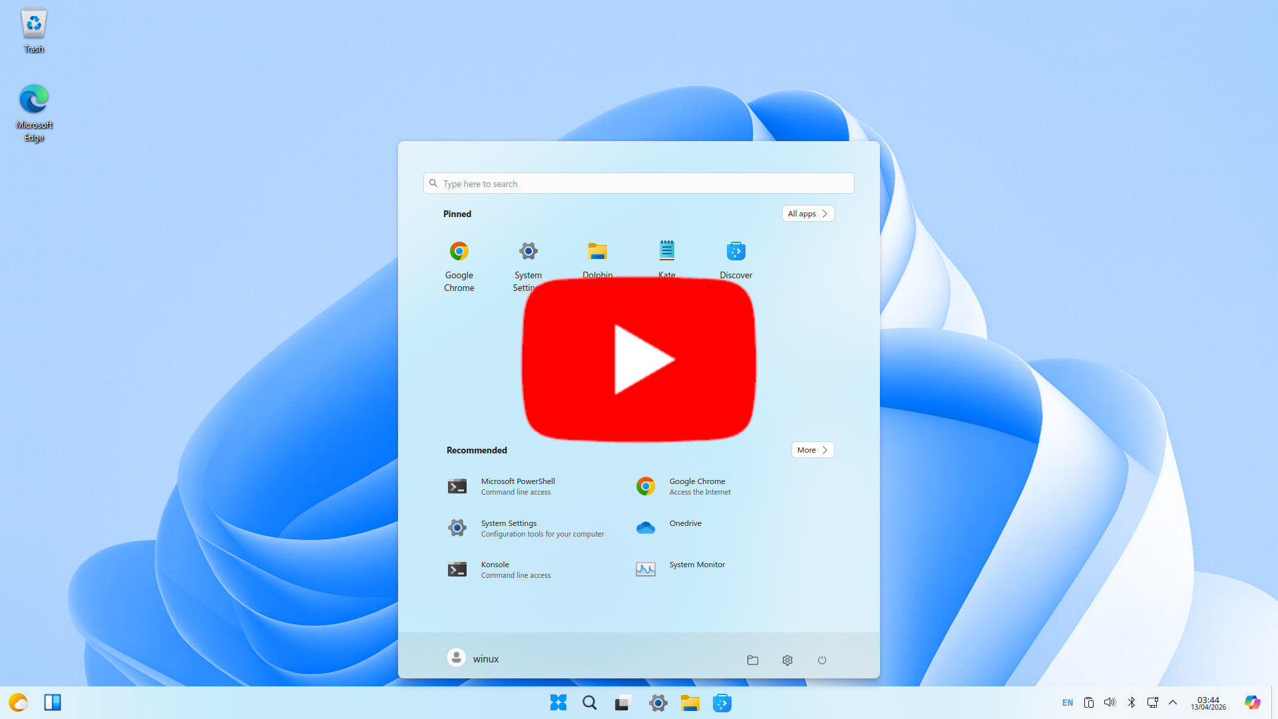Show More recommended items

(x=813, y=450)
